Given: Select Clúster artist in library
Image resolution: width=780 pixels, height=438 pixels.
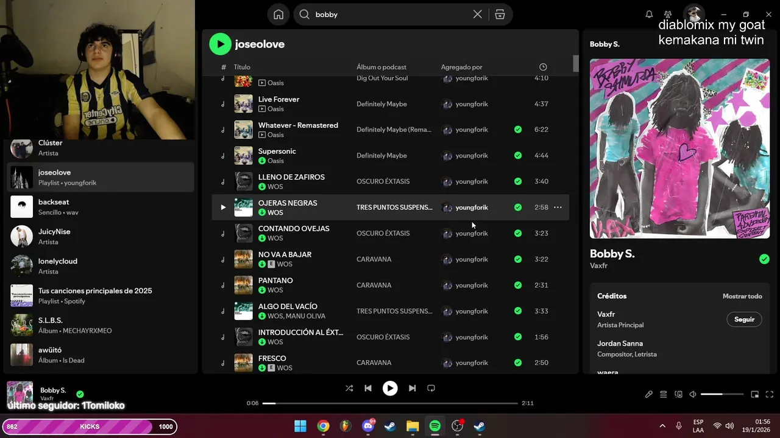Looking at the screenshot, I should point(101,148).
